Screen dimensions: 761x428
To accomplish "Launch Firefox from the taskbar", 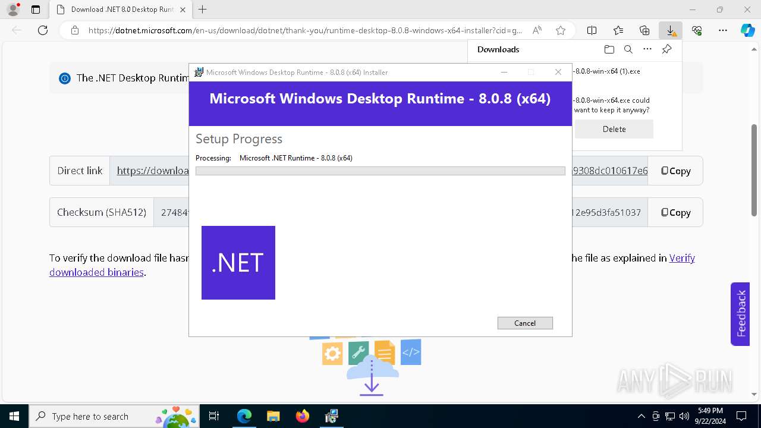I will (302, 416).
